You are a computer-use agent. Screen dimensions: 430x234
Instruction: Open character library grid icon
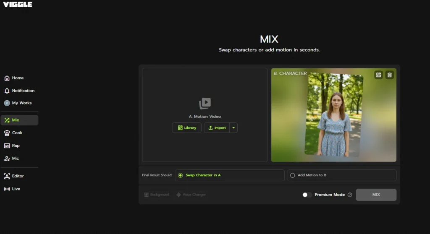378,75
